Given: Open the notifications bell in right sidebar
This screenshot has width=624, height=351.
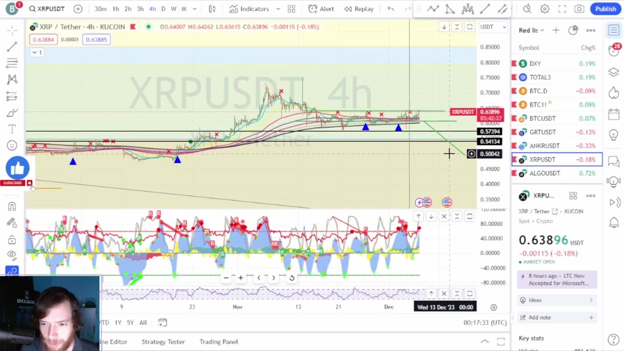Looking at the screenshot, I should coord(614,223).
